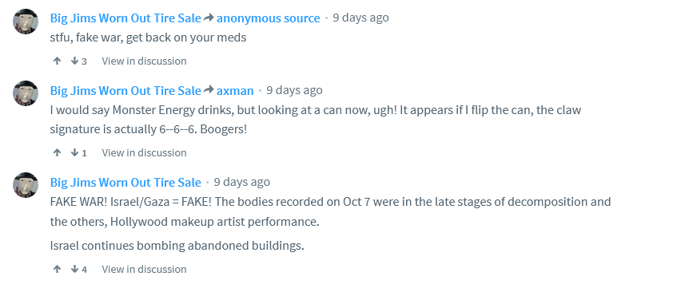
Task: Downvote the Monster Energy drinks comment
Action: 74,152
